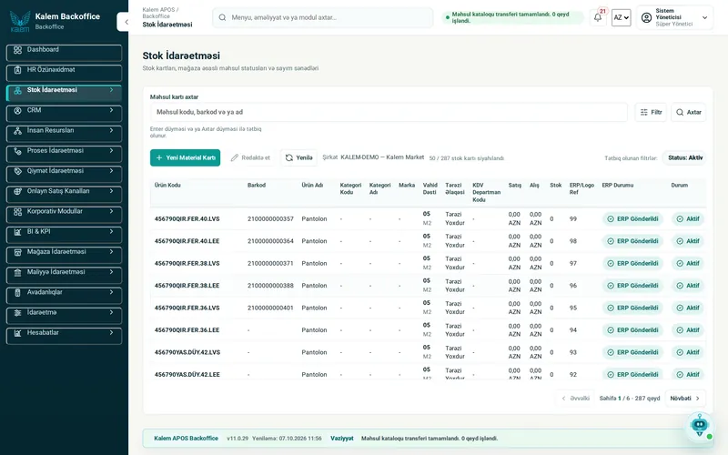Screen dimensions: 728x455
Task: Expand the Stok İdarəetməsi menu chevron
Action: pos(111,90)
